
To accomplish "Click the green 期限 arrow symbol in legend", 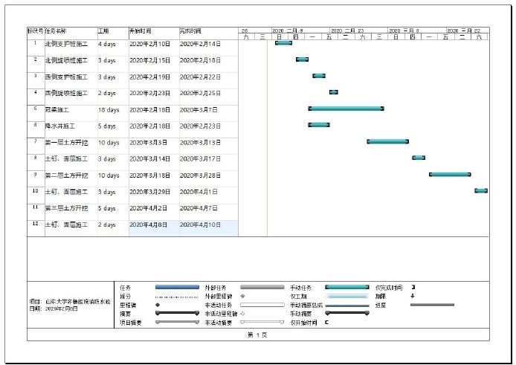I will pyautogui.click(x=413, y=296).
